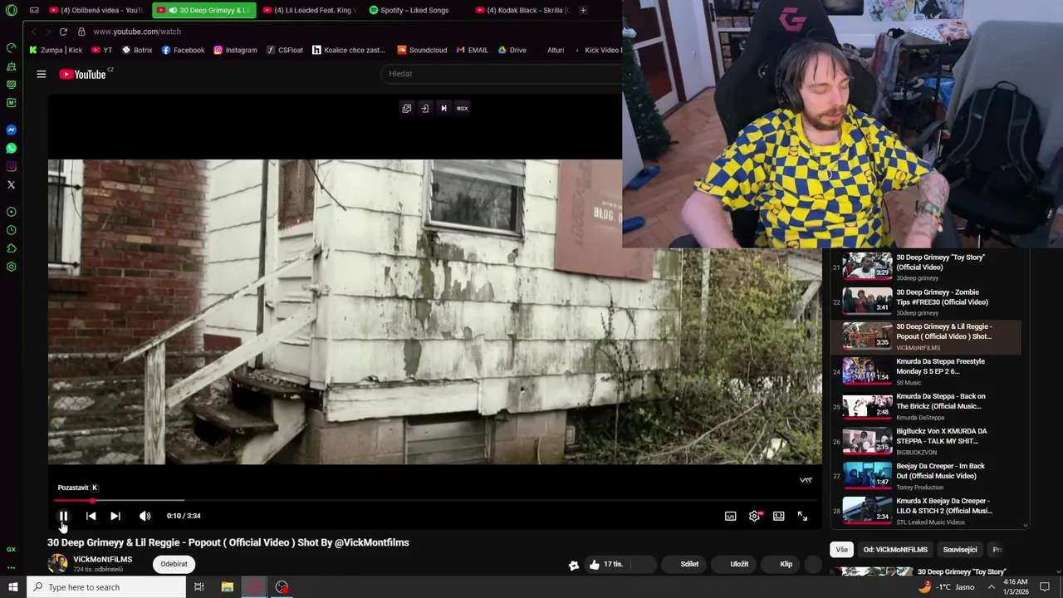Open Botrix bookmark

137,50
